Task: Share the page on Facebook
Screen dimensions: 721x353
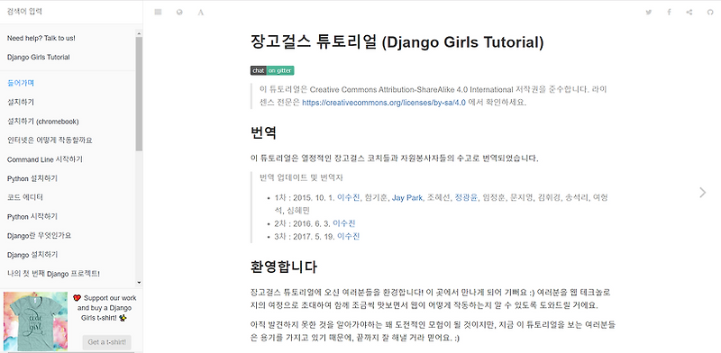Action: click(x=669, y=12)
